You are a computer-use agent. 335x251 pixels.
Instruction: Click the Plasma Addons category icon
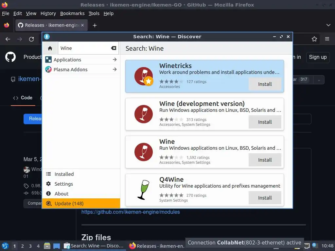click(x=48, y=69)
